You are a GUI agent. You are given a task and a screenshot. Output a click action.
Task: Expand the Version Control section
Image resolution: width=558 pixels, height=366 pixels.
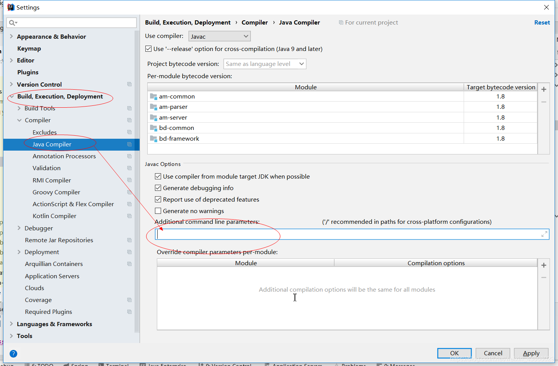point(12,84)
